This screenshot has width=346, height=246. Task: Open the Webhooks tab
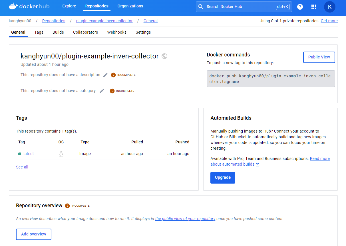click(117, 32)
